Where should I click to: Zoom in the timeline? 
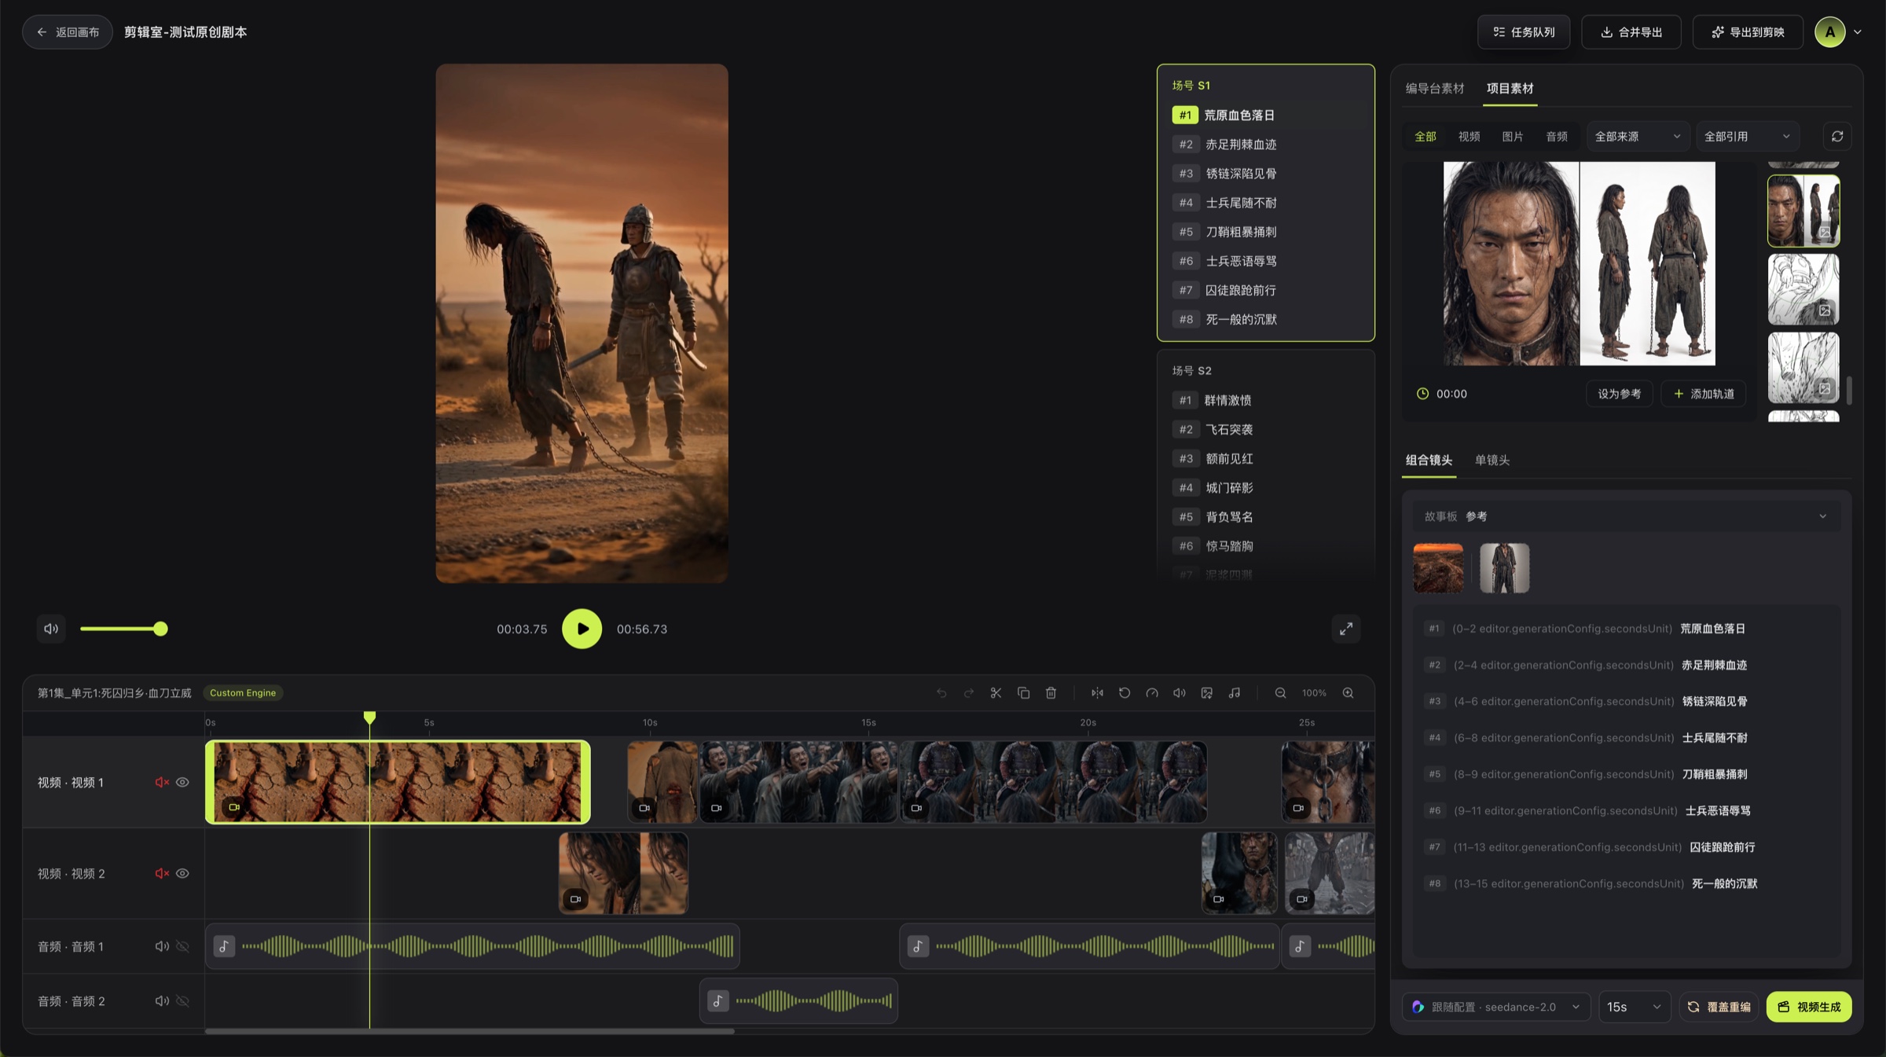[x=1348, y=693]
